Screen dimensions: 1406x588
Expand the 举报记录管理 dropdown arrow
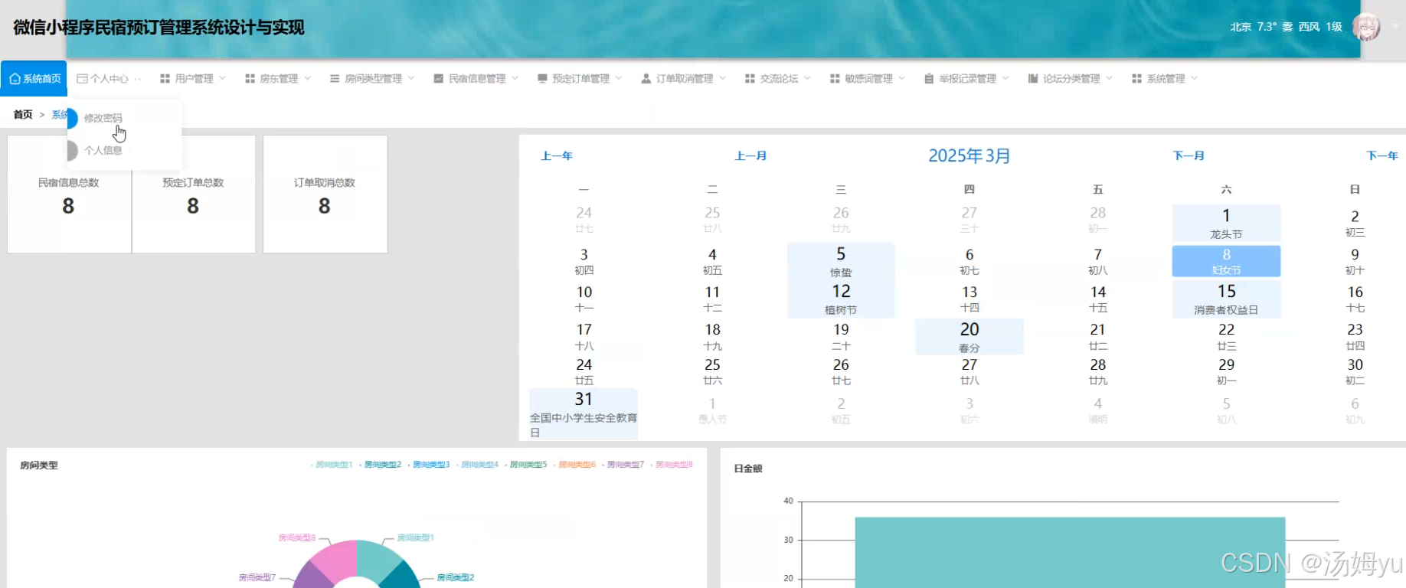click(1005, 78)
